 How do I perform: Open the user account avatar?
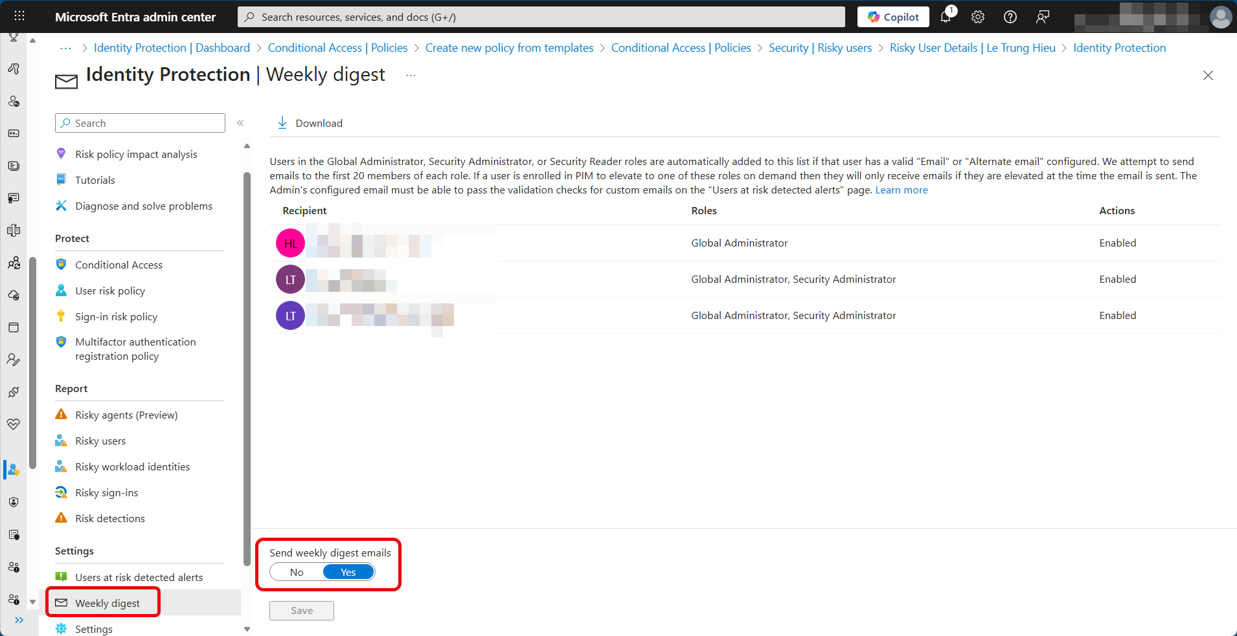1221,17
